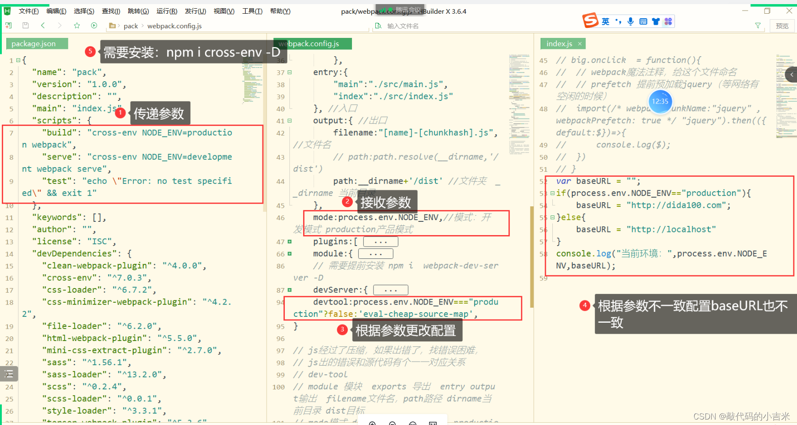Open the 查找(I) menu
The image size is (797, 425).
click(x=111, y=11)
